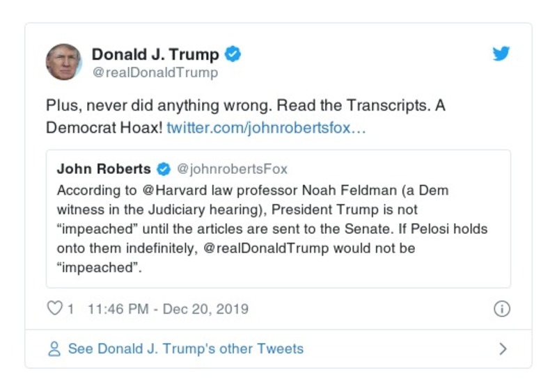Click the right chevron arrow in the footer
557x391 pixels.
[503, 349]
